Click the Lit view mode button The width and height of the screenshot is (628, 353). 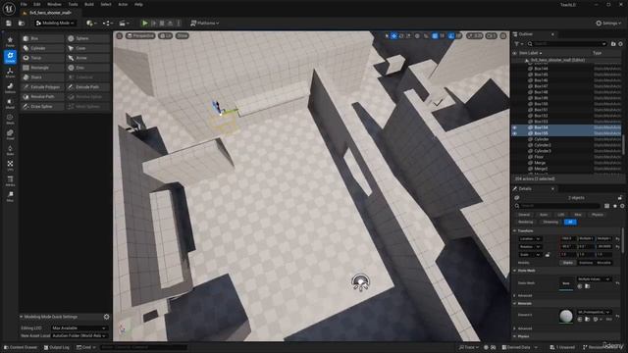pos(166,35)
